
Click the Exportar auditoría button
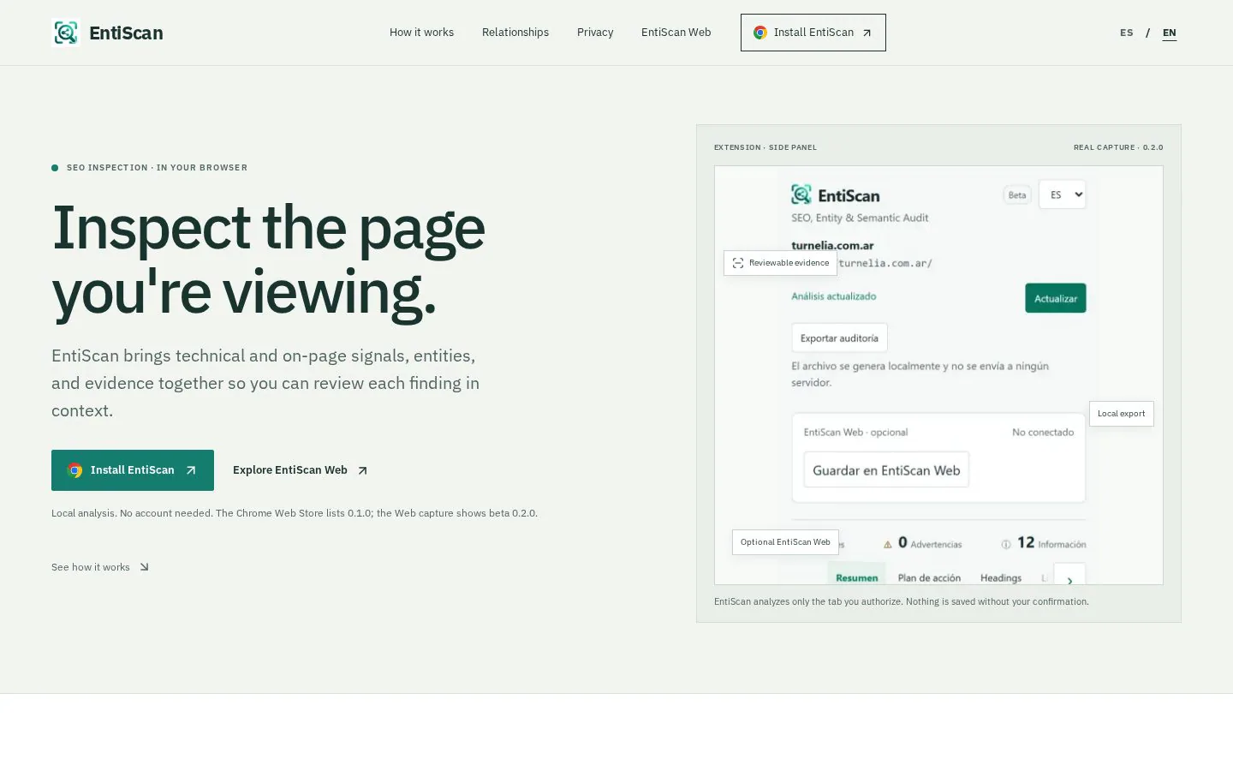(x=839, y=338)
